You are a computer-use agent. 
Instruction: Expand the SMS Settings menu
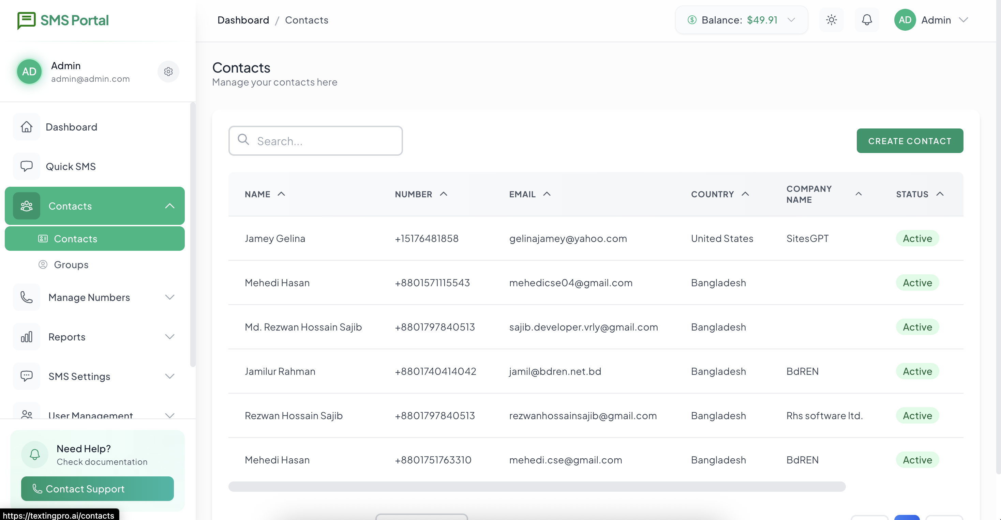[170, 376]
